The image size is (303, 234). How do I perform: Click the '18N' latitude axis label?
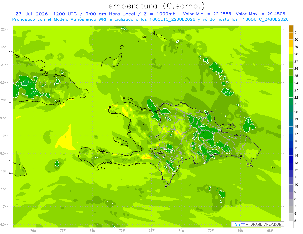click(x=4, y=171)
